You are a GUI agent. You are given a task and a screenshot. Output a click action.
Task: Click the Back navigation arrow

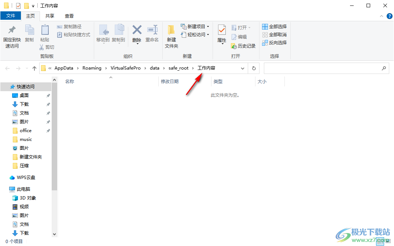point(8,68)
